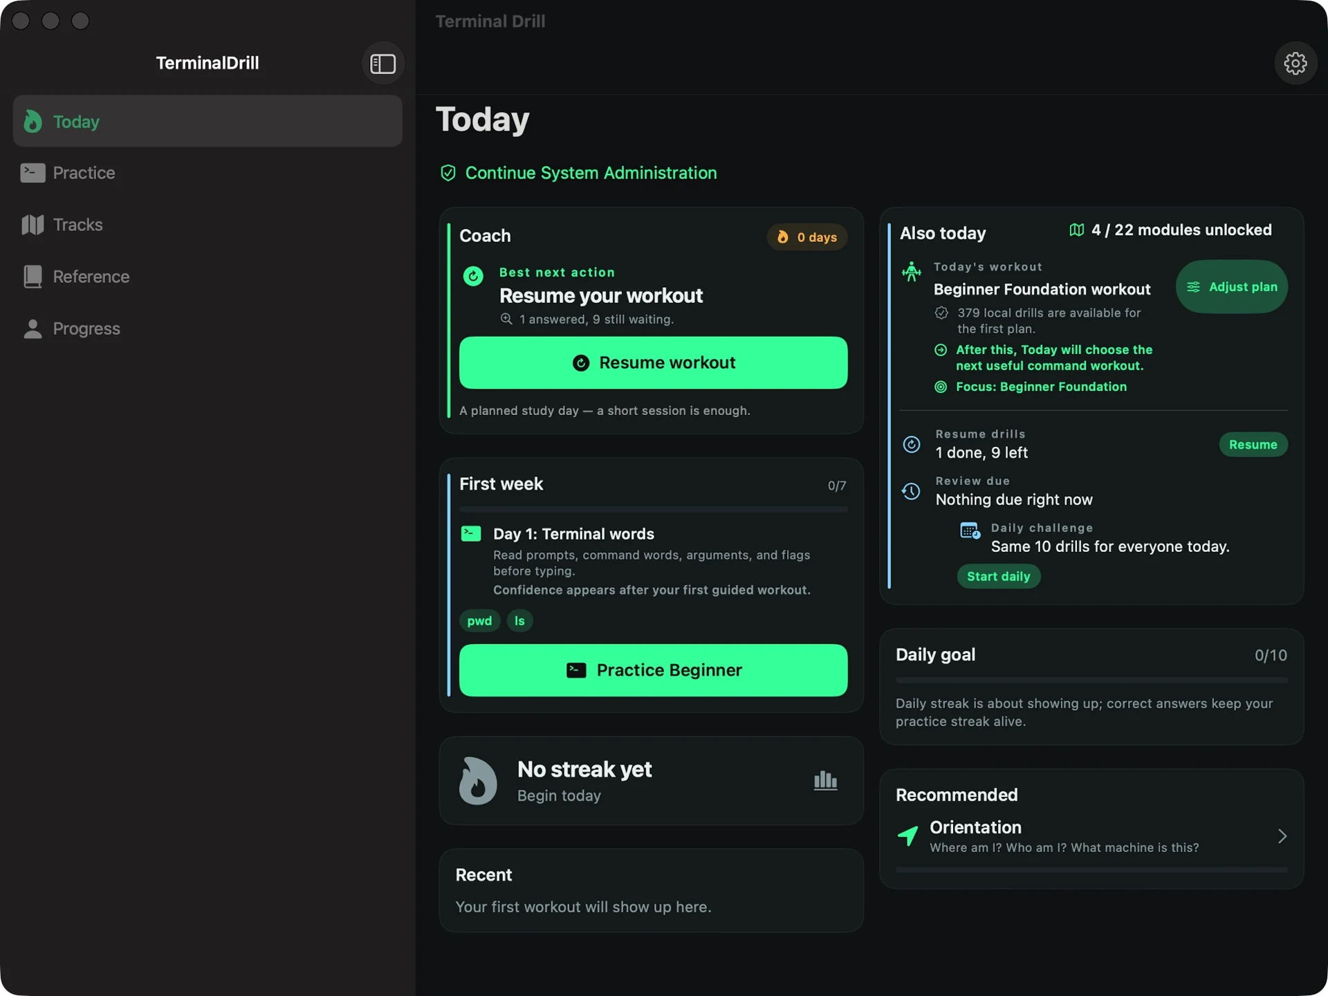Click the arrow icon next to Orientation

[907, 836]
